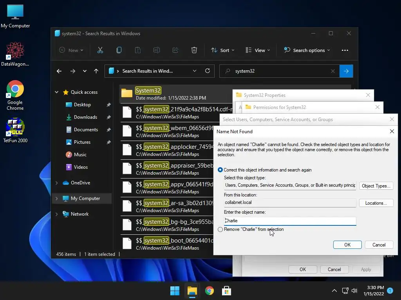The image size is (401, 300).
Task: Expand the My Computer tree node
Action: pyautogui.click(x=57, y=198)
